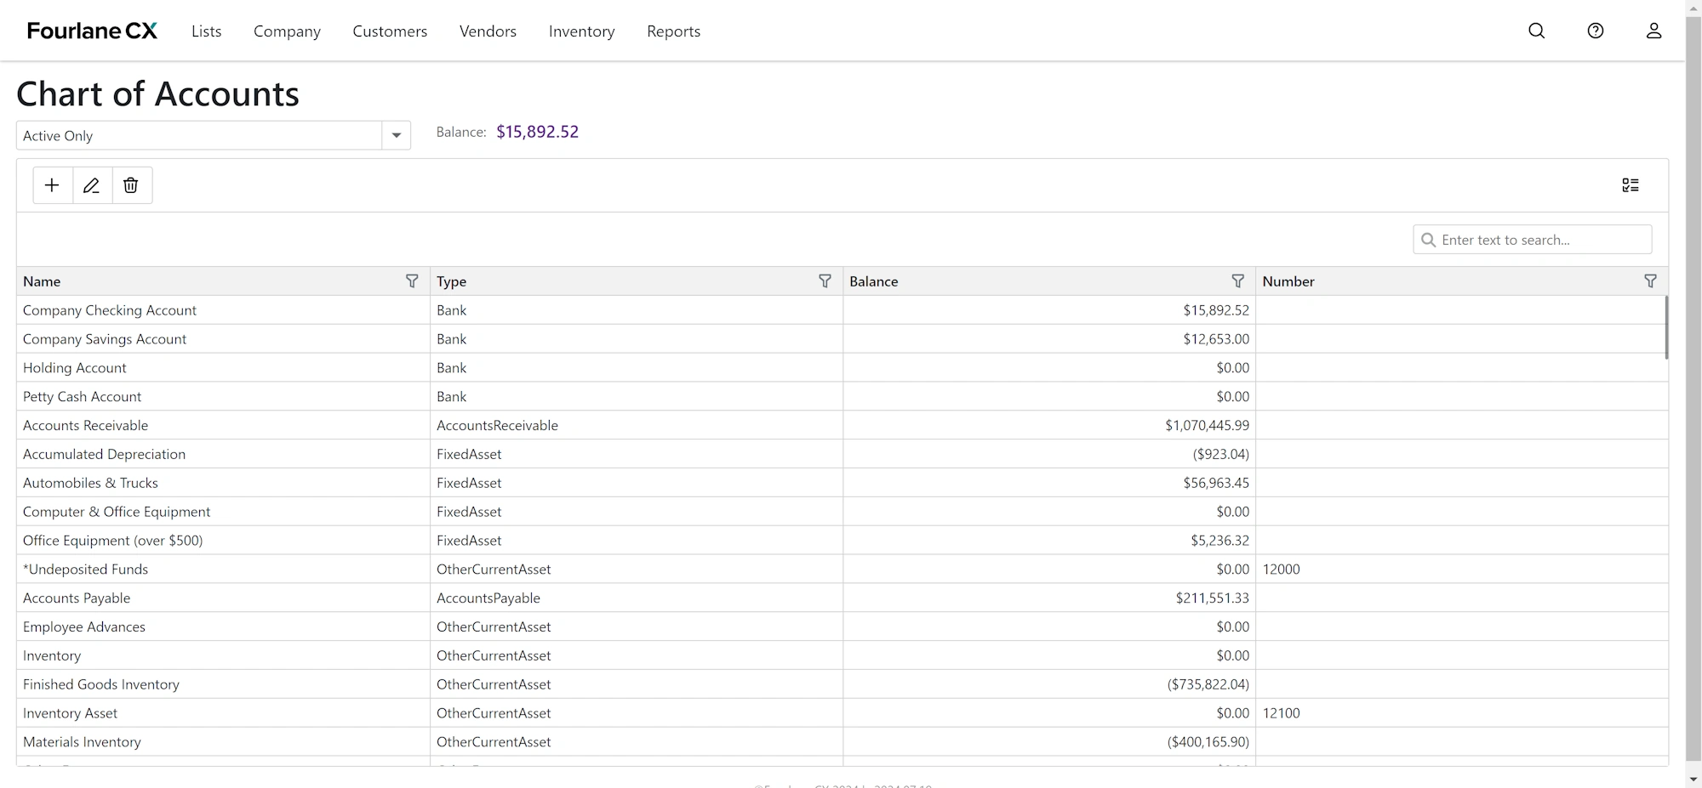Select Accumulated Depreciation row
The width and height of the screenshot is (1702, 788).
[842, 454]
